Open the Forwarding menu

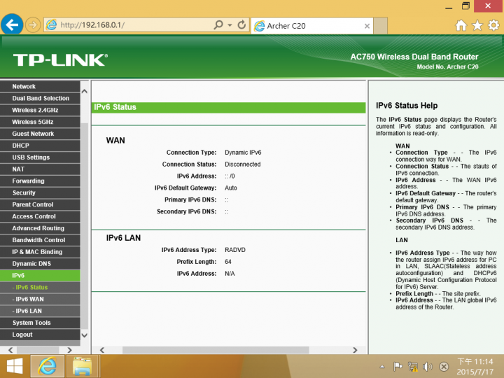40,181
